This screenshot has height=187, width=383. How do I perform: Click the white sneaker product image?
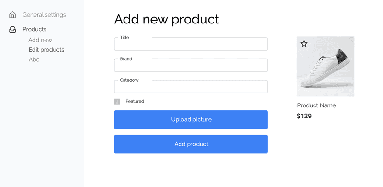pos(326,67)
